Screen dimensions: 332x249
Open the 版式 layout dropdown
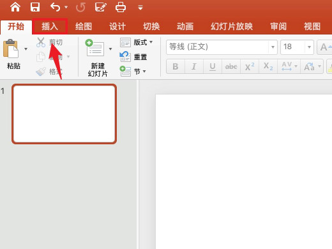click(136, 42)
